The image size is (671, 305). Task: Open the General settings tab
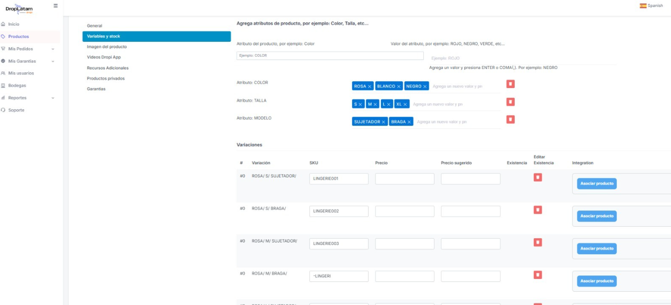94,26
